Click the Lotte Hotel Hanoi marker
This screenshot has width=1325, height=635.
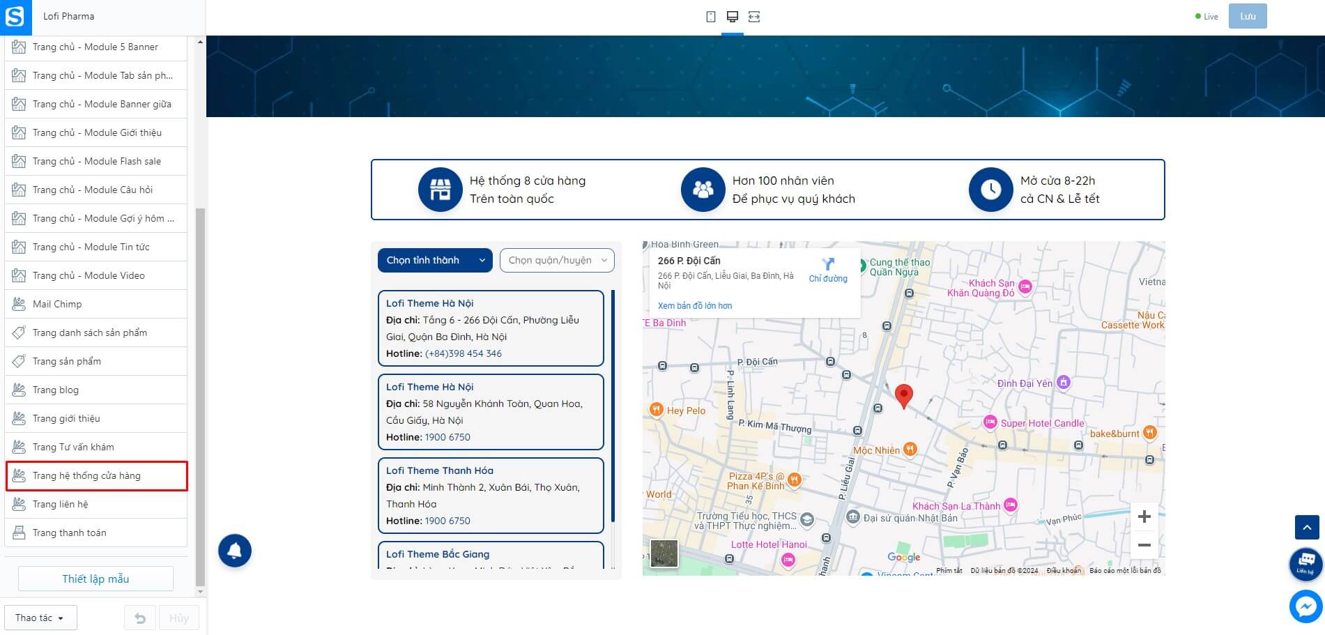788,559
